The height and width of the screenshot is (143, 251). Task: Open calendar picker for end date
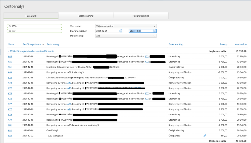[x=155, y=31]
